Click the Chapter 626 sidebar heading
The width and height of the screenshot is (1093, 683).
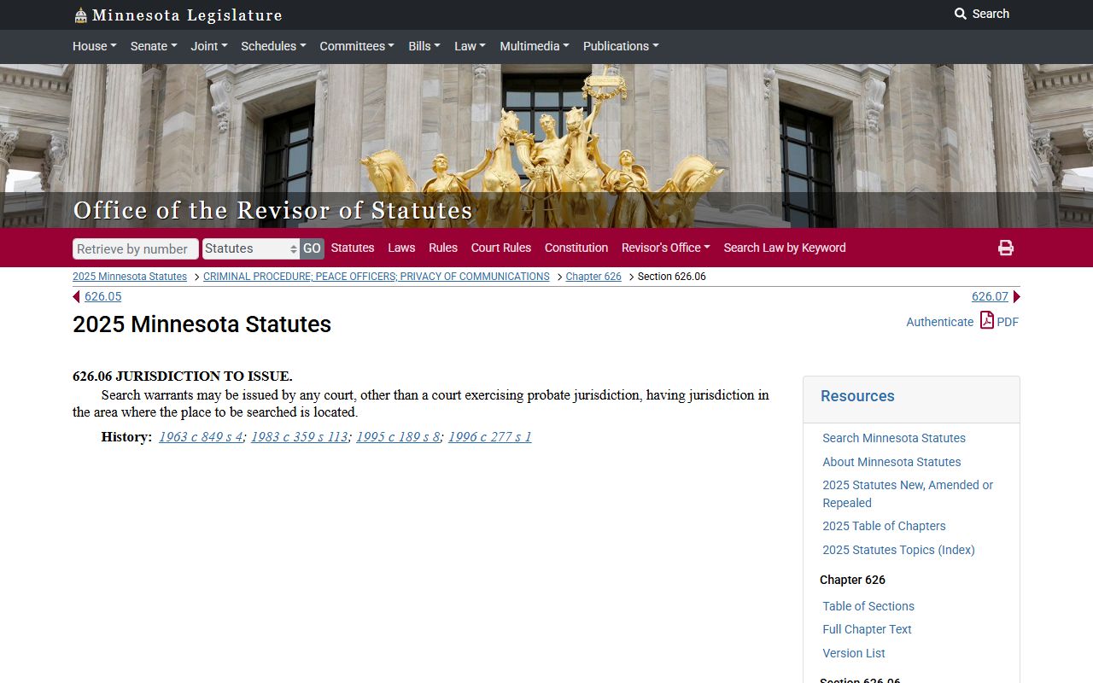click(852, 580)
